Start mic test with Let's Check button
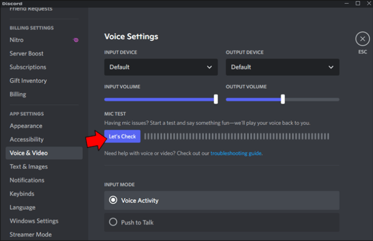The width and height of the screenshot is (373, 241). 122,136
